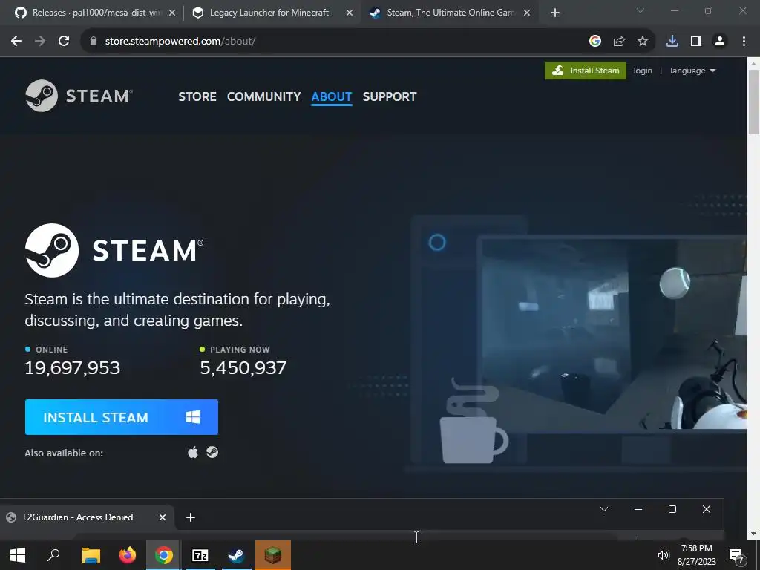The height and width of the screenshot is (570, 760).
Task: Click the Chrome taskbar icon
Action: click(164, 555)
